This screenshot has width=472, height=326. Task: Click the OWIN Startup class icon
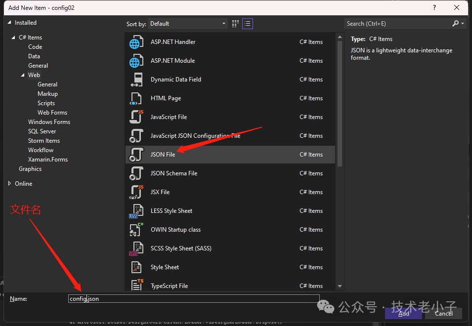click(x=136, y=230)
